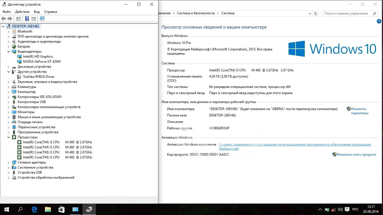The image size is (383, 215).
Task: Launch Microsoft Edge from taskbar
Action: tap(34, 209)
